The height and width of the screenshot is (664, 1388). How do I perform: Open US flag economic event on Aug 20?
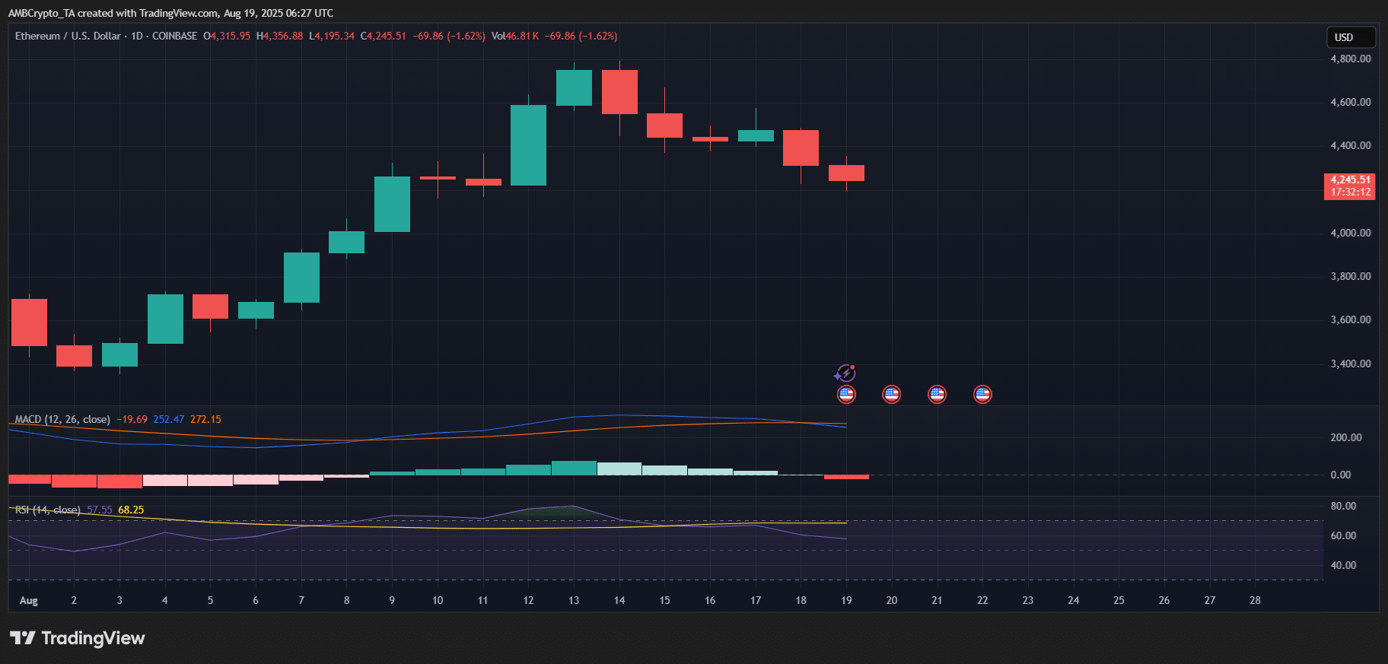pyautogui.click(x=891, y=394)
